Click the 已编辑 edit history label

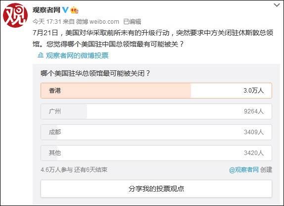132,22
